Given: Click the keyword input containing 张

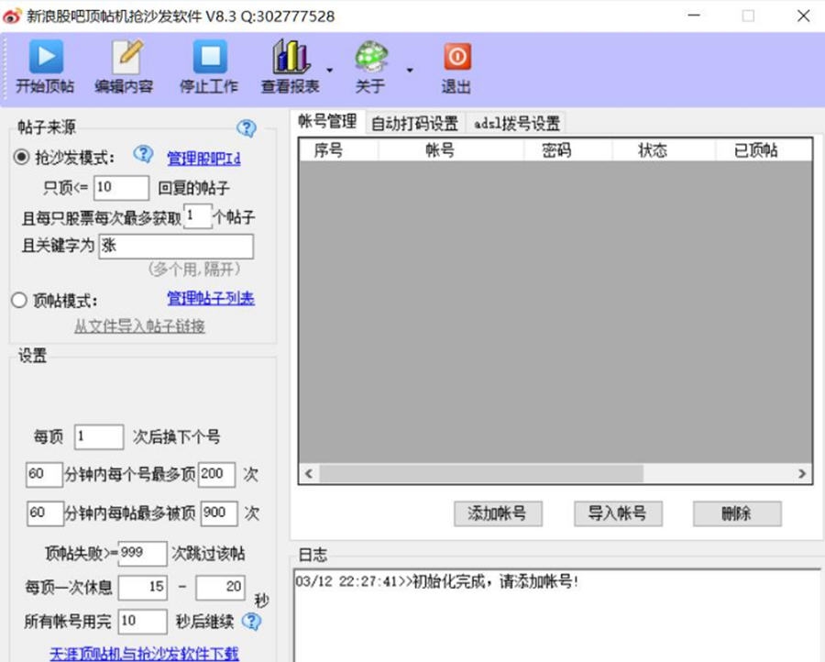Looking at the screenshot, I should [174, 246].
